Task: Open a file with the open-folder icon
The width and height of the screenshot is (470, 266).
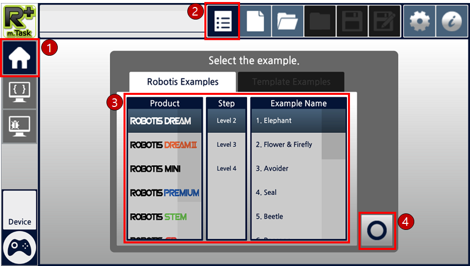Action: point(287,21)
